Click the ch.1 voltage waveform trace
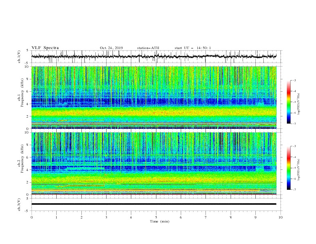Image resolution: width=316 pixels, height=244 pixels. point(154,56)
